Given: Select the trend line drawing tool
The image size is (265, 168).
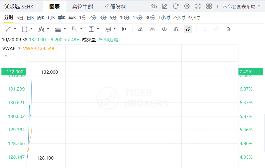Looking at the screenshot, I should (x=8, y=29).
